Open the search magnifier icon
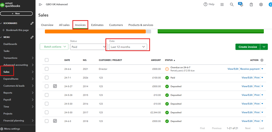This screenshot has width=272, height=132. coord(232,5)
